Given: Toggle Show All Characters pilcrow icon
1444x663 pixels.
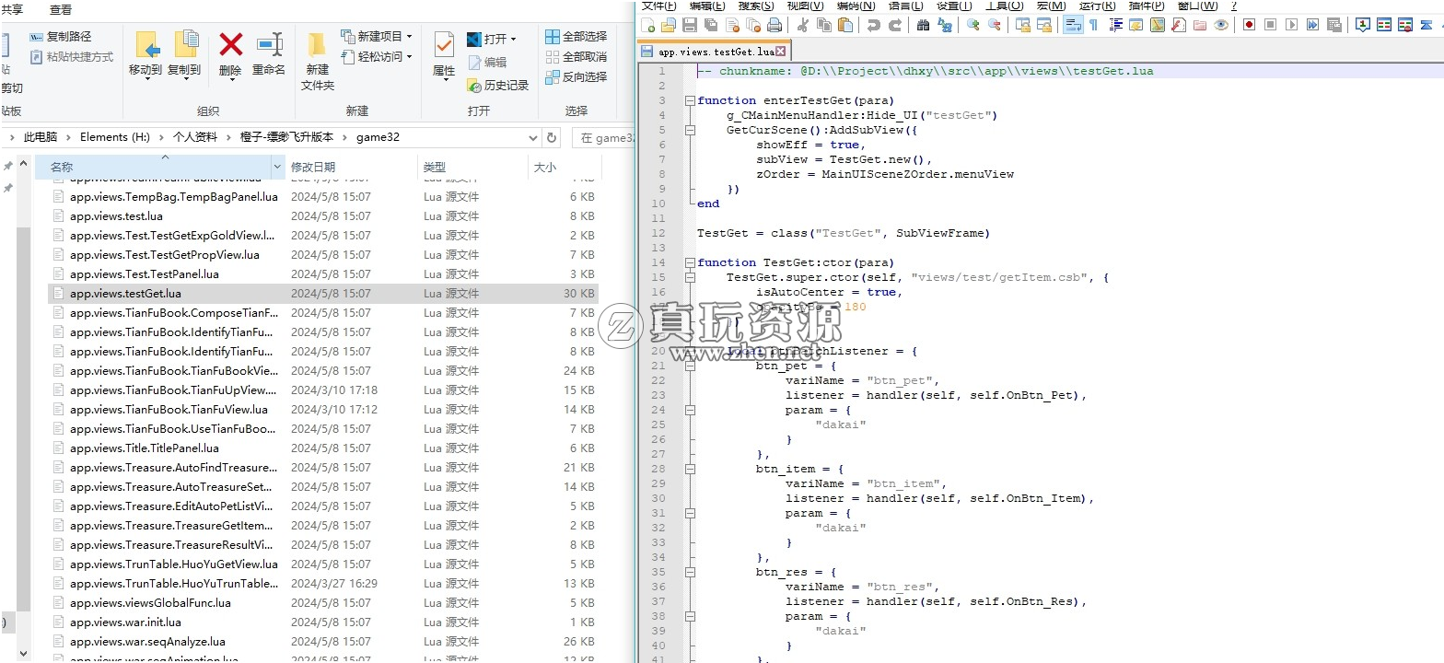Looking at the screenshot, I should (1093, 25).
